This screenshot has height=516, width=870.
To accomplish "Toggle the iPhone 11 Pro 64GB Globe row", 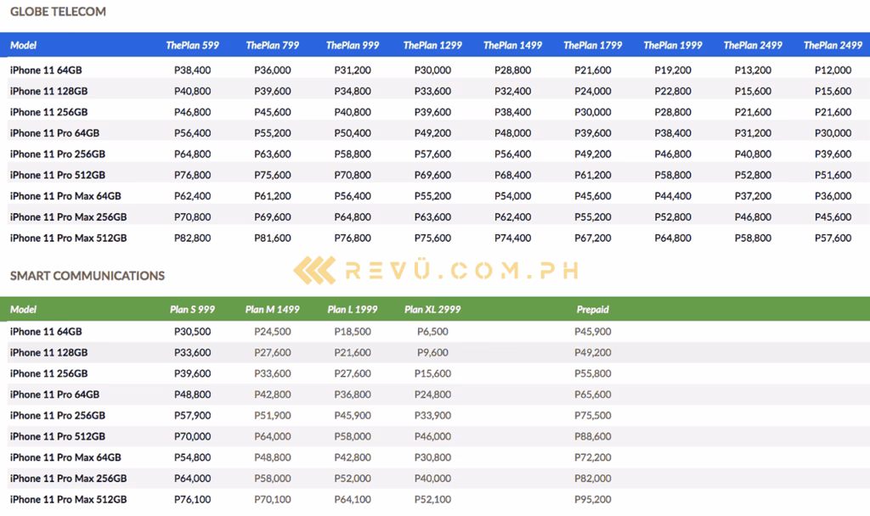I will click(53, 132).
